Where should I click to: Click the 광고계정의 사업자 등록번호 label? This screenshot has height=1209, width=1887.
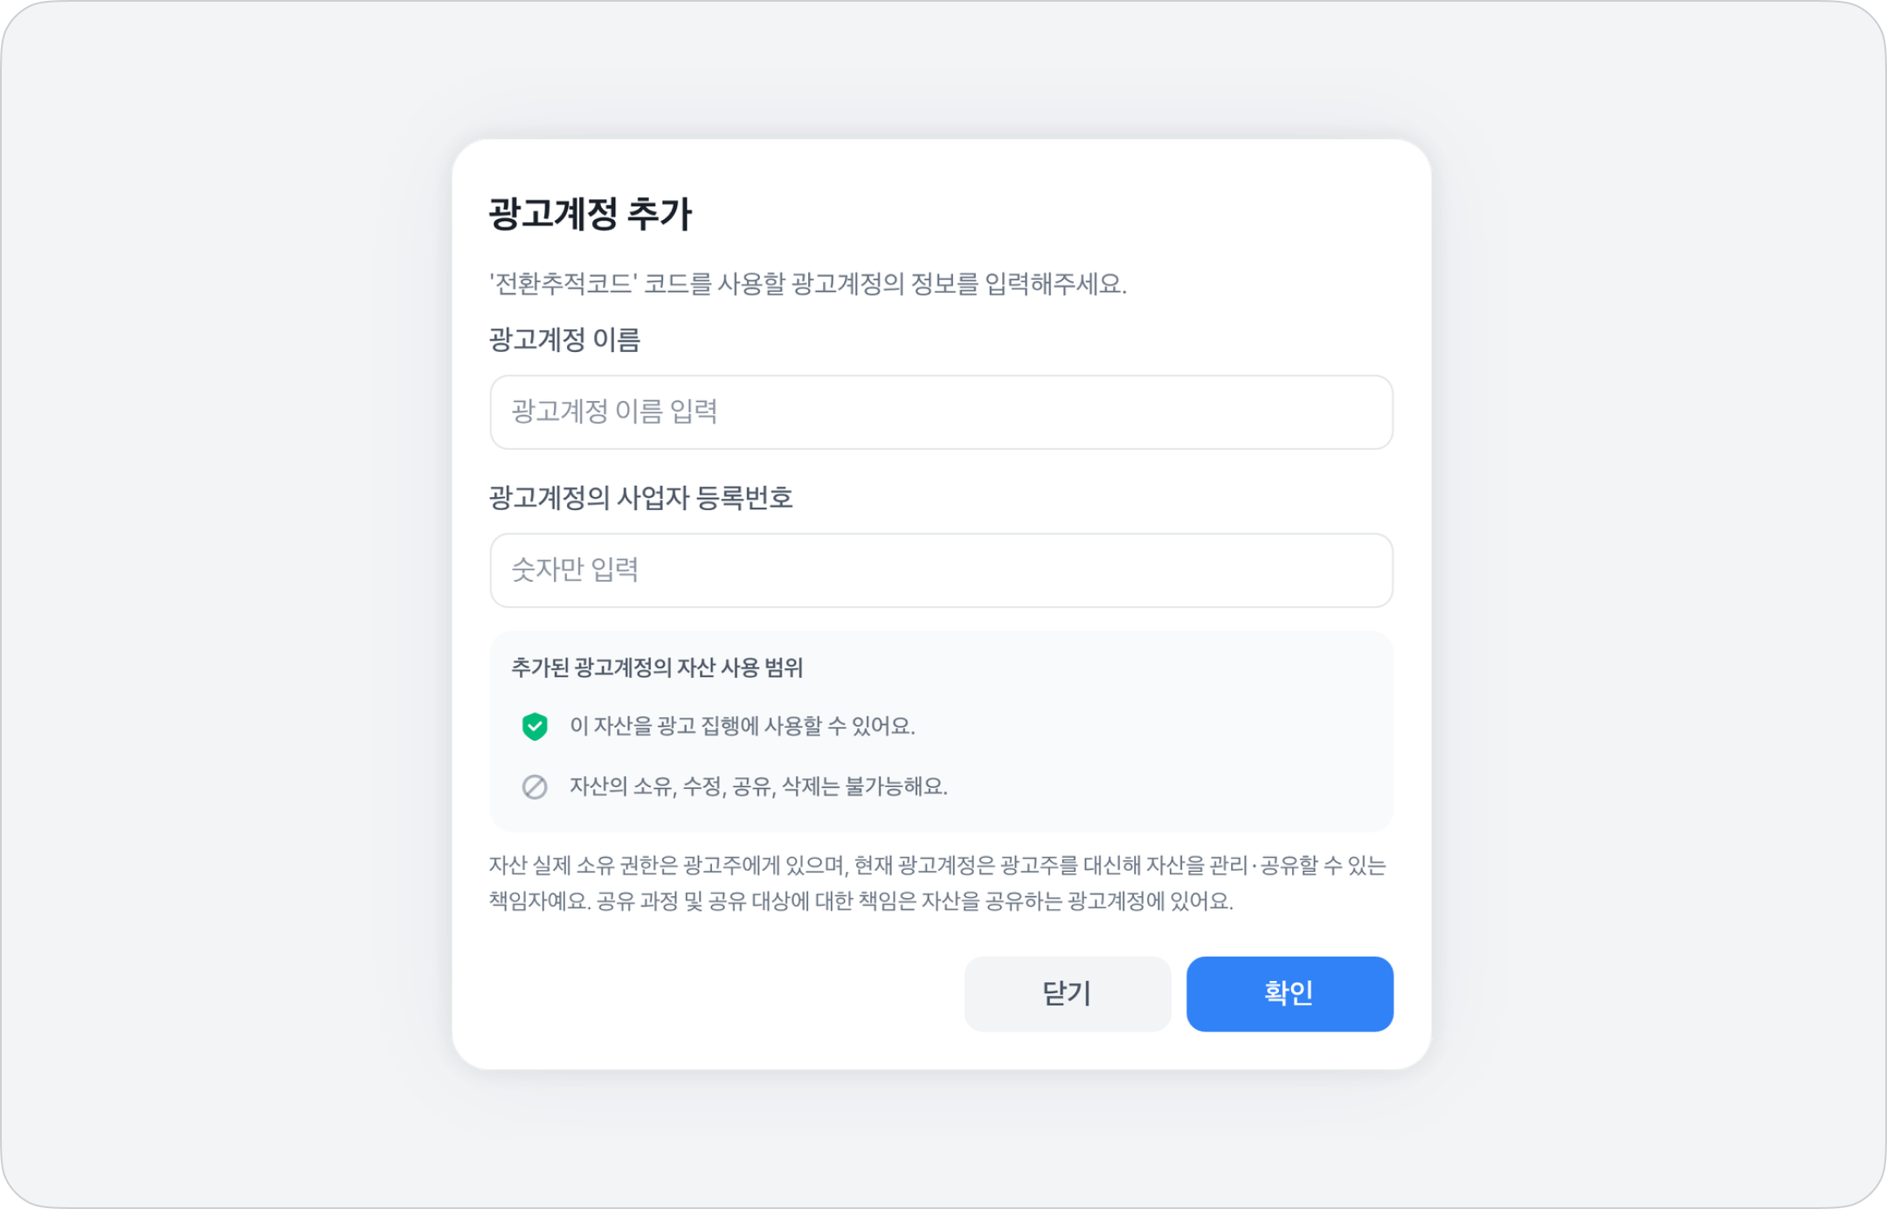[x=640, y=497]
